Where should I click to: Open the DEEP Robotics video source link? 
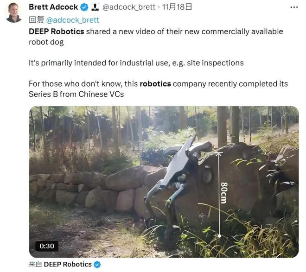point(68,265)
